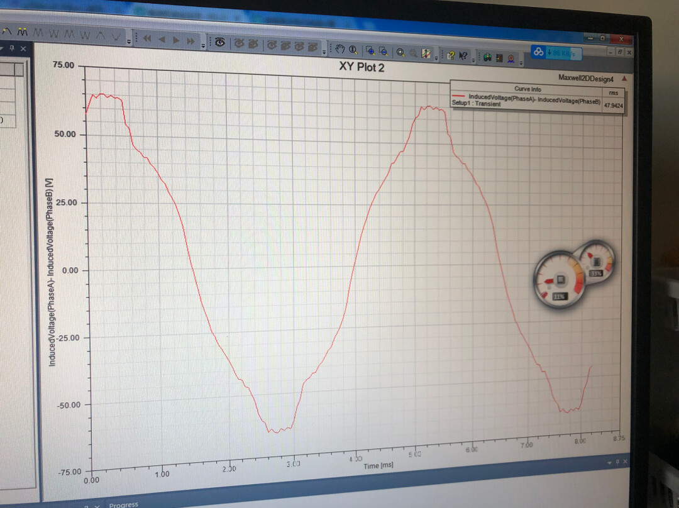This screenshot has height=508, width=679.
Task: Click the -50.00 Y-axis tick label
Action: click(69, 405)
